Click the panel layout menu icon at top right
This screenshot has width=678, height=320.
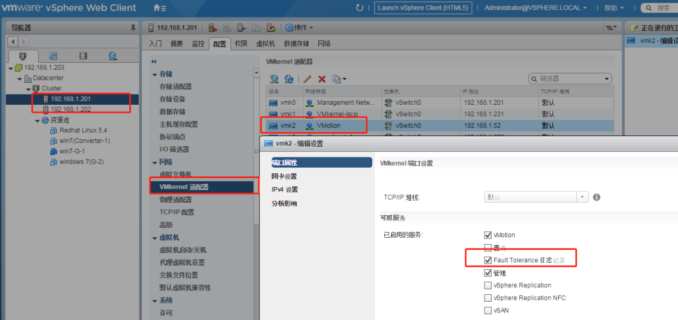point(611,28)
